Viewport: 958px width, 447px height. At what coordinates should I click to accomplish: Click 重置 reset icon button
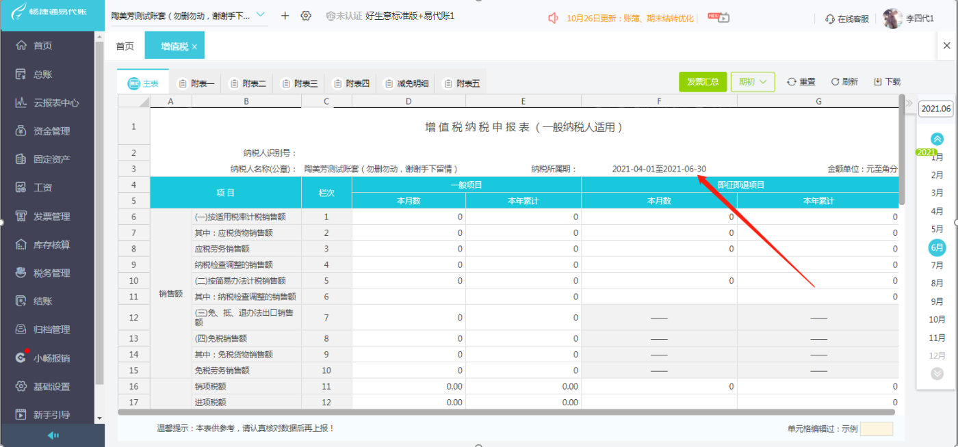tap(801, 82)
